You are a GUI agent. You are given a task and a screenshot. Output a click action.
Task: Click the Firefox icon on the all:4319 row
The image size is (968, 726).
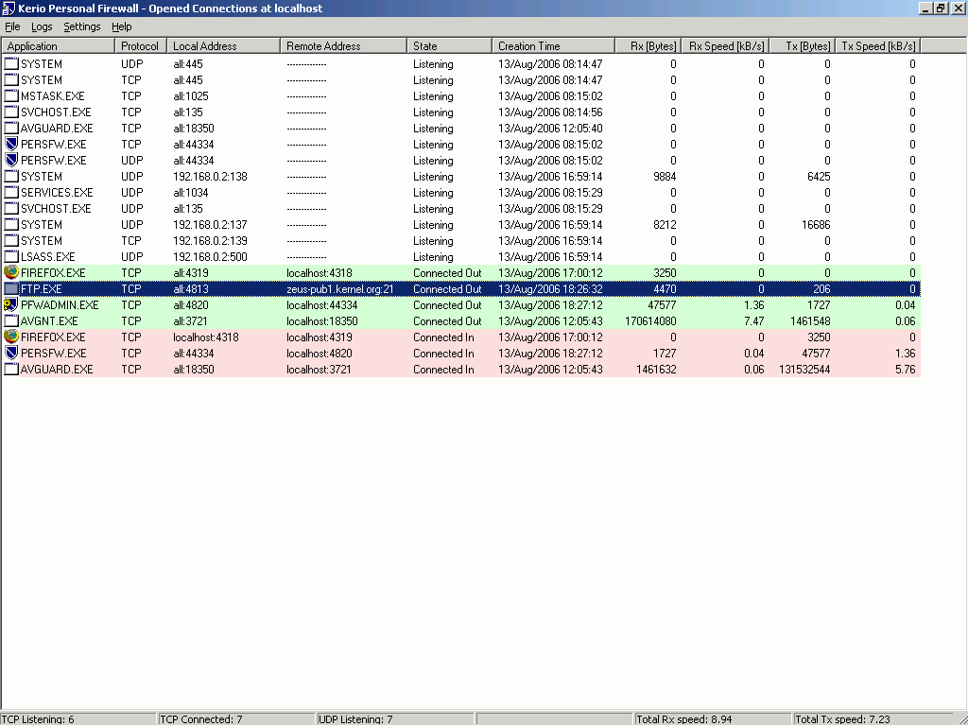[11, 272]
